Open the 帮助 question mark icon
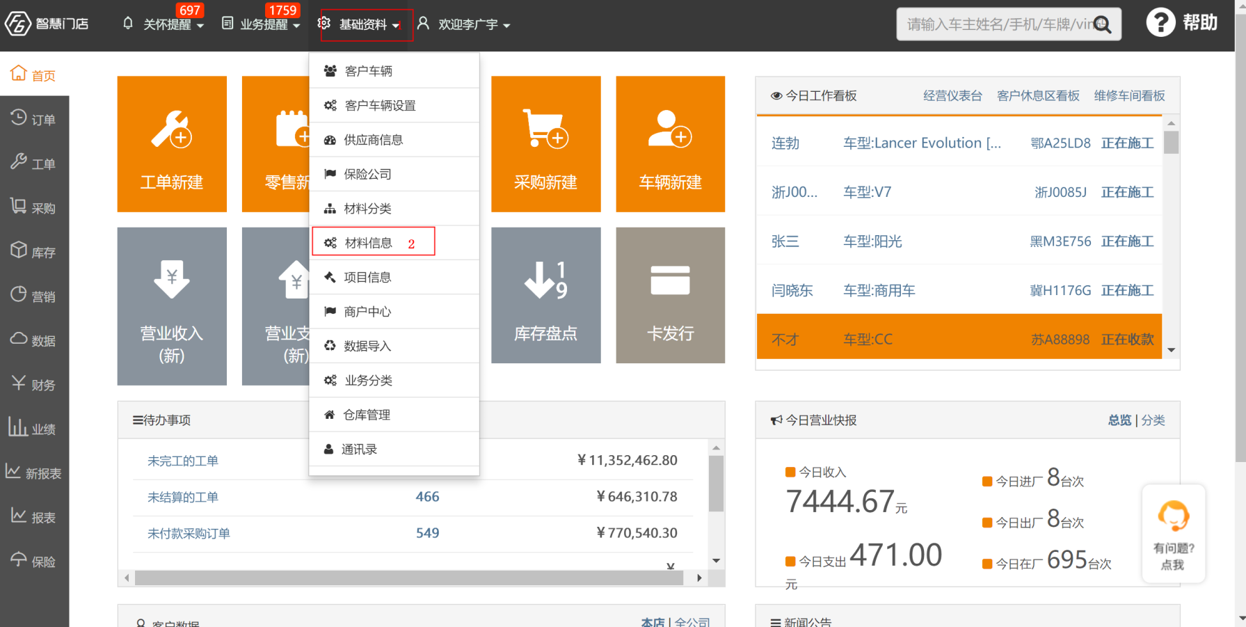Viewport: 1246px width, 627px height. coord(1160,23)
